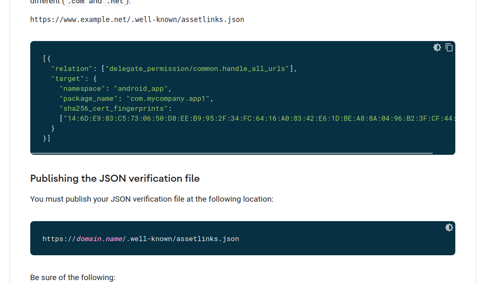Click the "package_name" key
Screen dimensions: 481x283
point(88,99)
